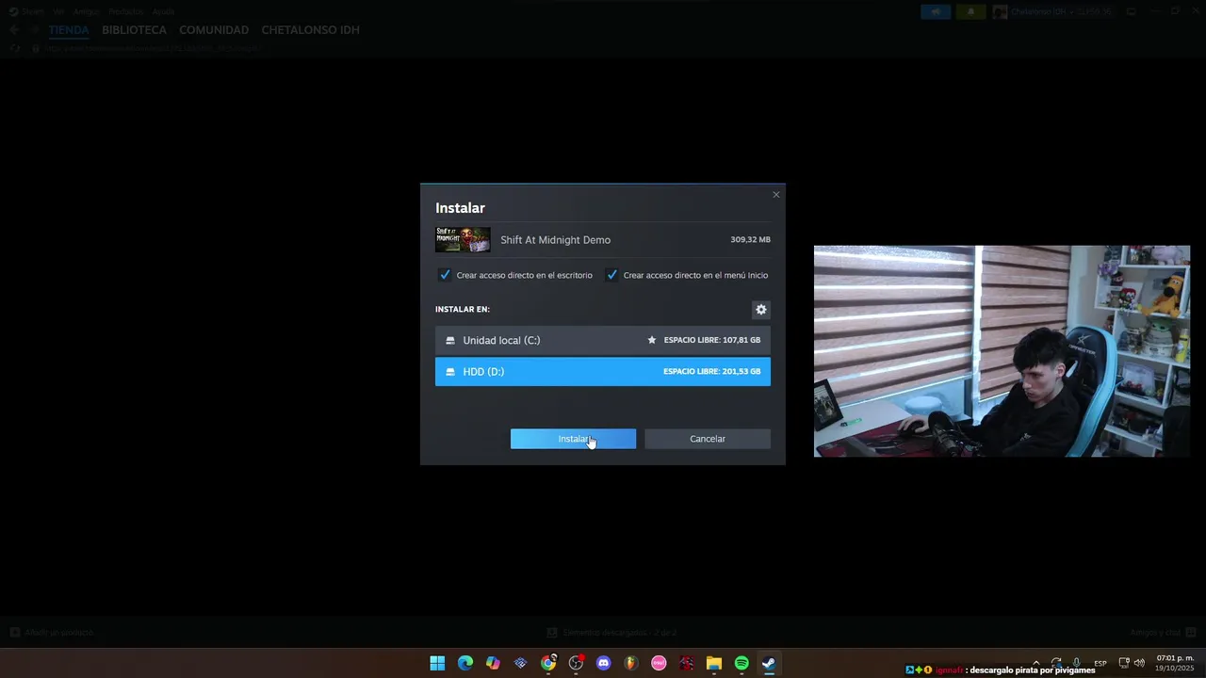Screen dimensions: 1206x678
Task: Click the network icon in the system tray
Action: pos(1124,663)
